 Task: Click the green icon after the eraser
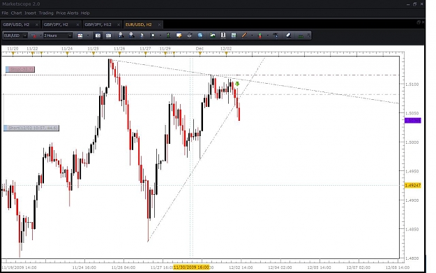point(301,36)
